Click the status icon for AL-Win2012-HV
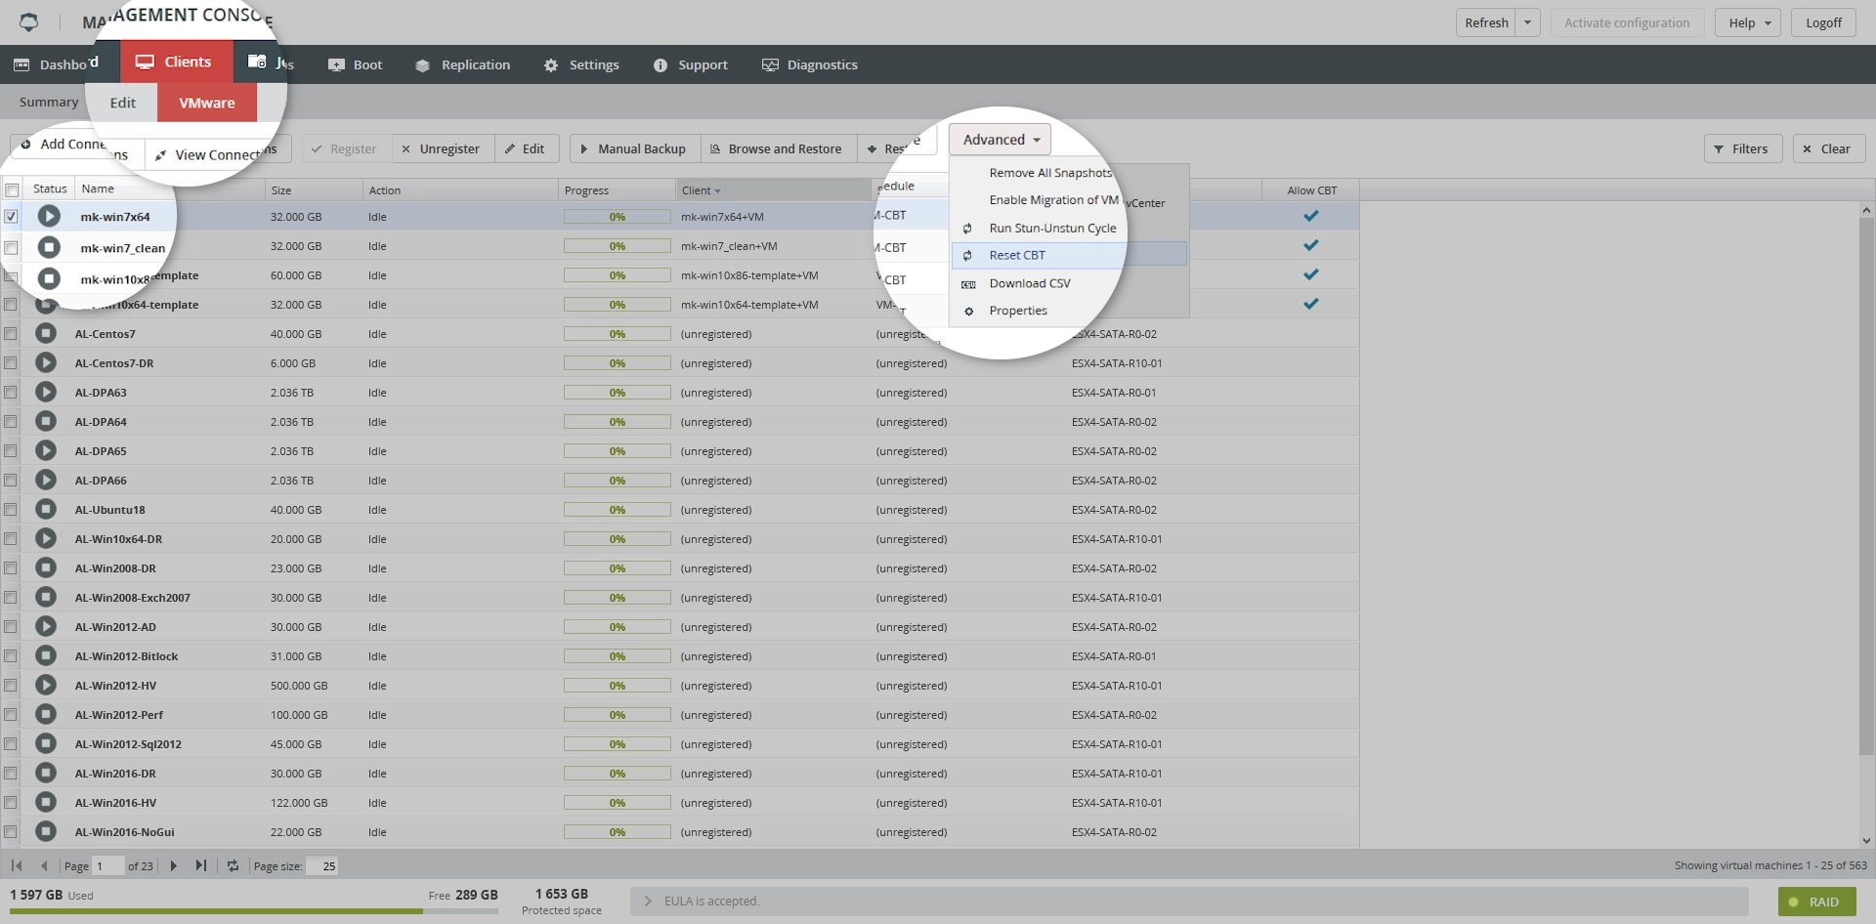 [x=46, y=685]
